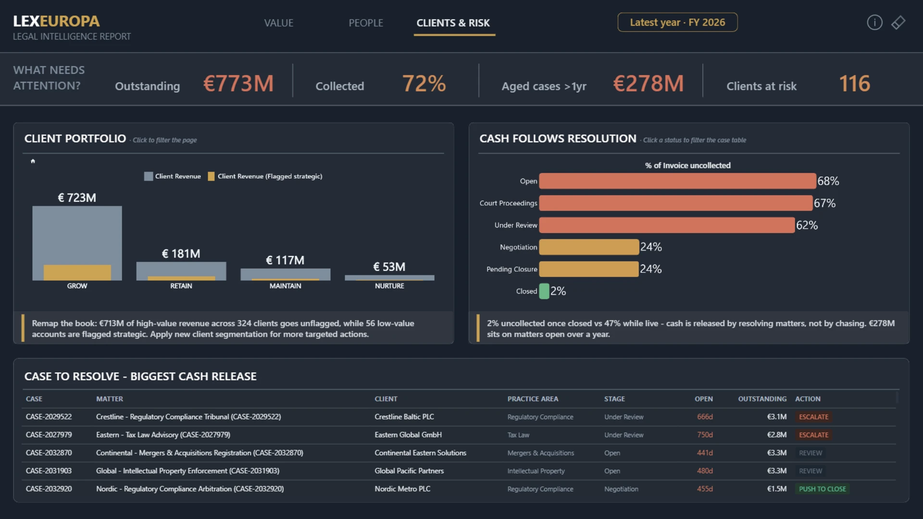Click the Continental Mergers & Acquisitions Registration matter
Screen dimensions: 923x519
tap(200, 453)
